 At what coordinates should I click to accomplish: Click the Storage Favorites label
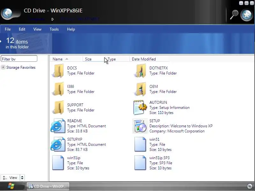click(x=21, y=67)
